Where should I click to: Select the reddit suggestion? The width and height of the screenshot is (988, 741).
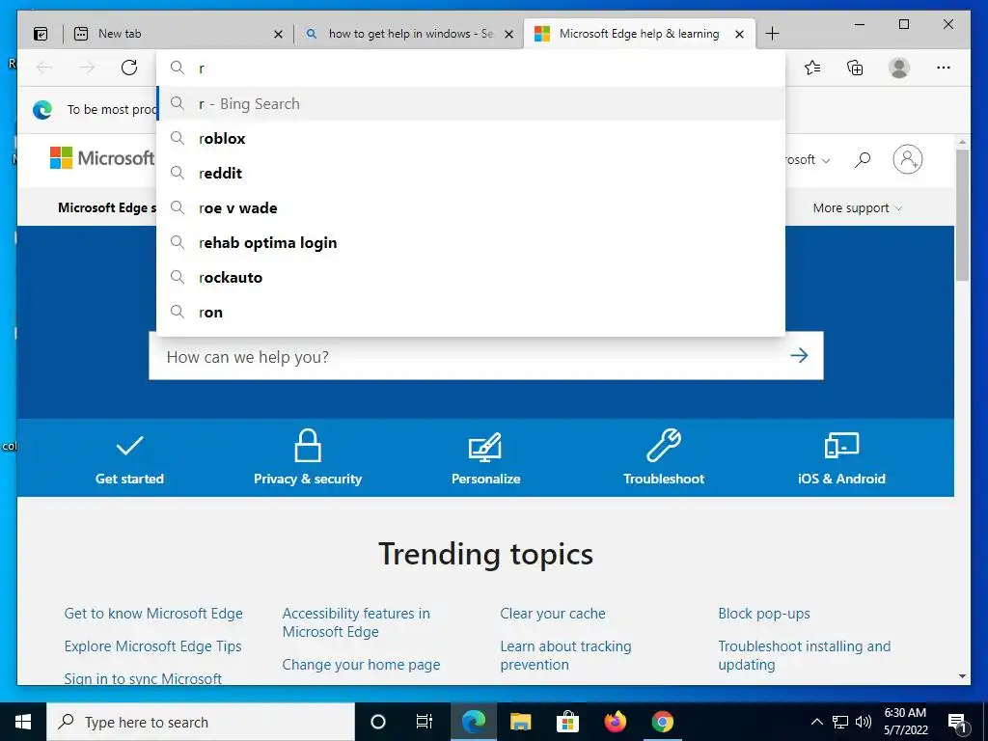tap(471, 173)
